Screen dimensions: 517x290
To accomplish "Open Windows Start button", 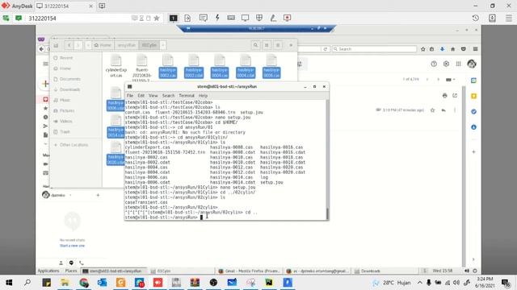I will 9,283.
